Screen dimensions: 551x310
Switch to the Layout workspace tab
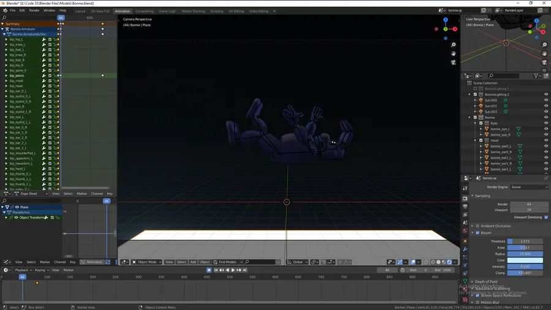coord(80,11)
